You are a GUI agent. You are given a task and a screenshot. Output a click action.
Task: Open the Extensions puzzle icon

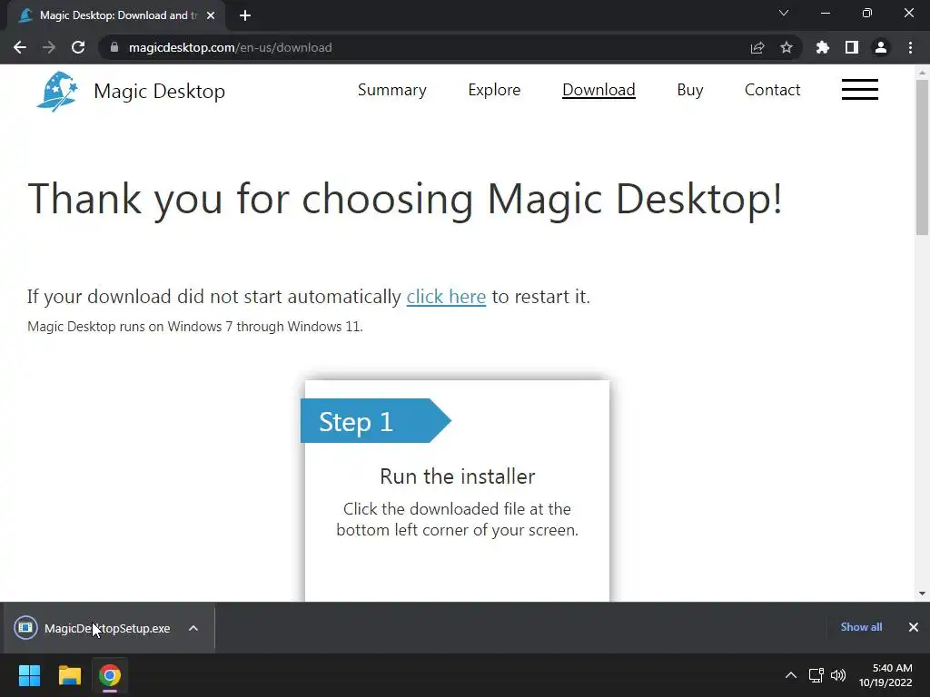pyautogui.click(x=823, y=47)
